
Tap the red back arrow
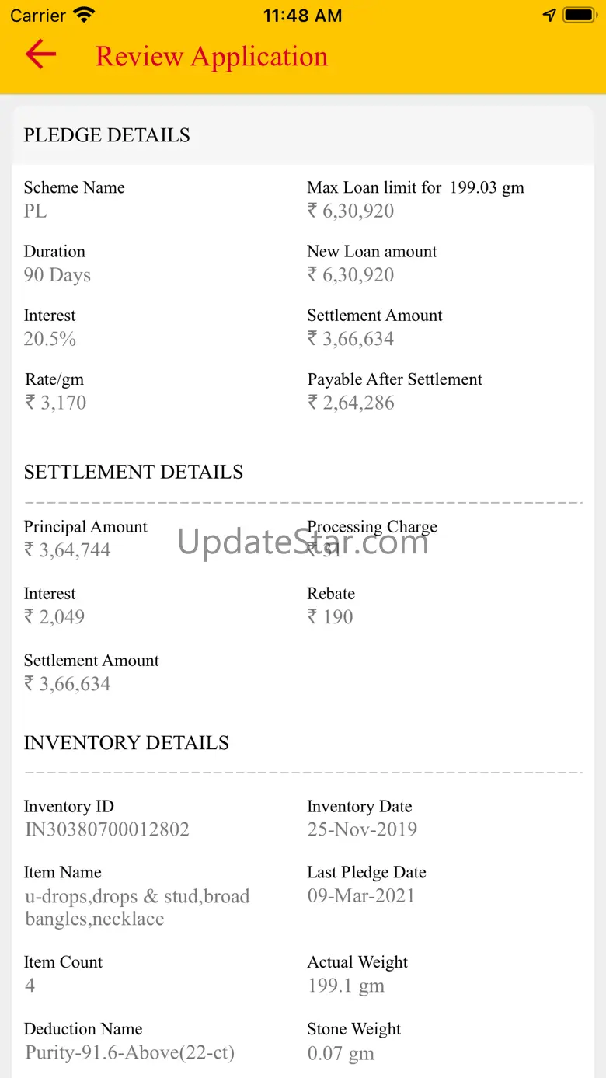pos(40,54)
